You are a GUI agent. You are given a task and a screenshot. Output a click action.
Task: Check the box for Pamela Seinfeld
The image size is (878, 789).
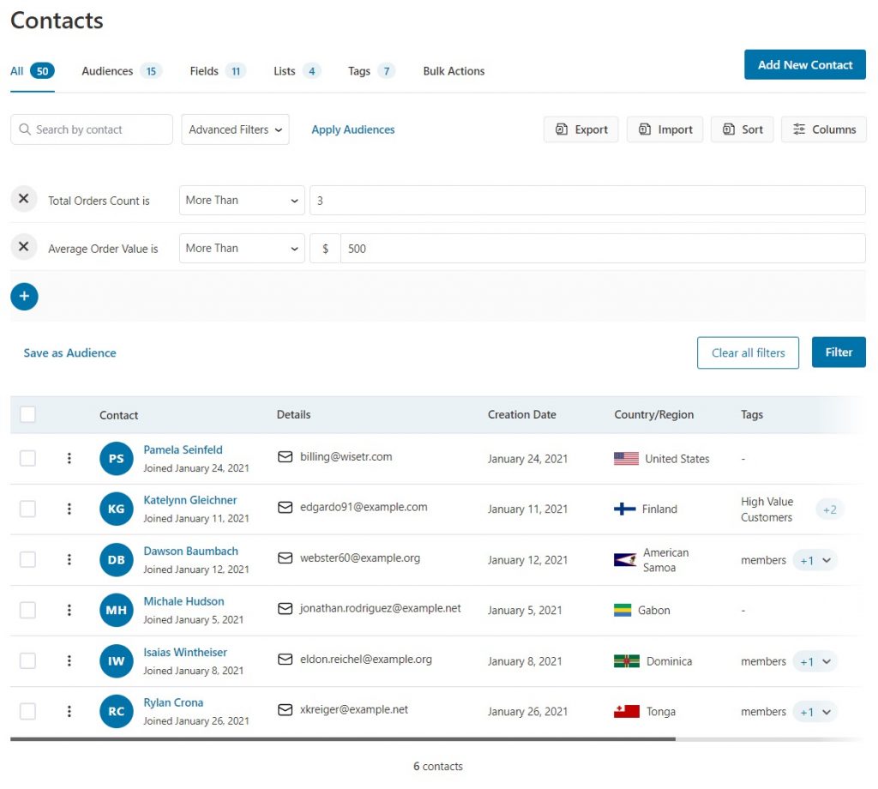[x=27, y=458]
